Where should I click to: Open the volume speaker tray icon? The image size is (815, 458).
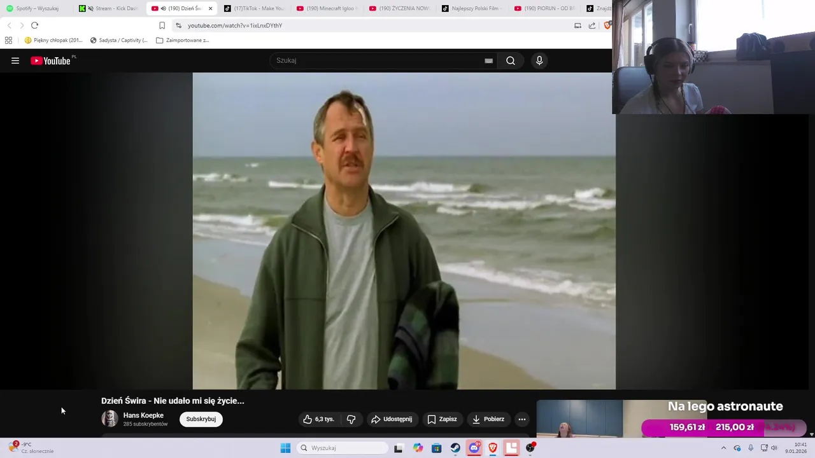click(774, 448)
